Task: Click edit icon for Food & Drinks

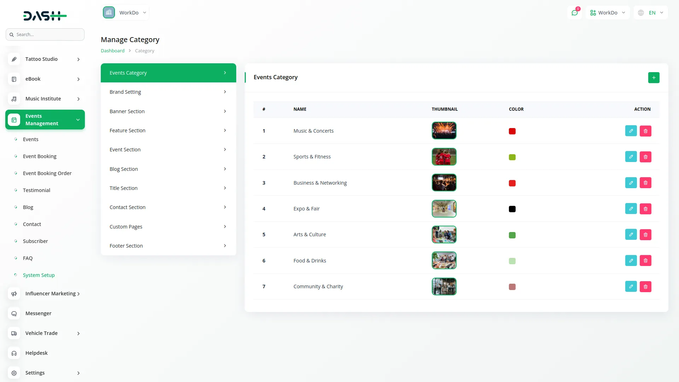Action: [x=631, y=261]
